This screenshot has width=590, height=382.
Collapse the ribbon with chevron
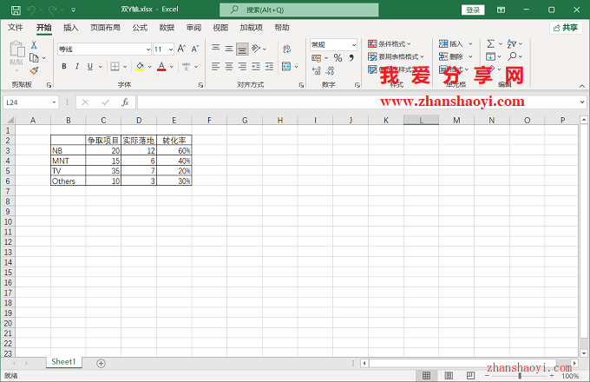pyautogui.click(x=581, y=86)
